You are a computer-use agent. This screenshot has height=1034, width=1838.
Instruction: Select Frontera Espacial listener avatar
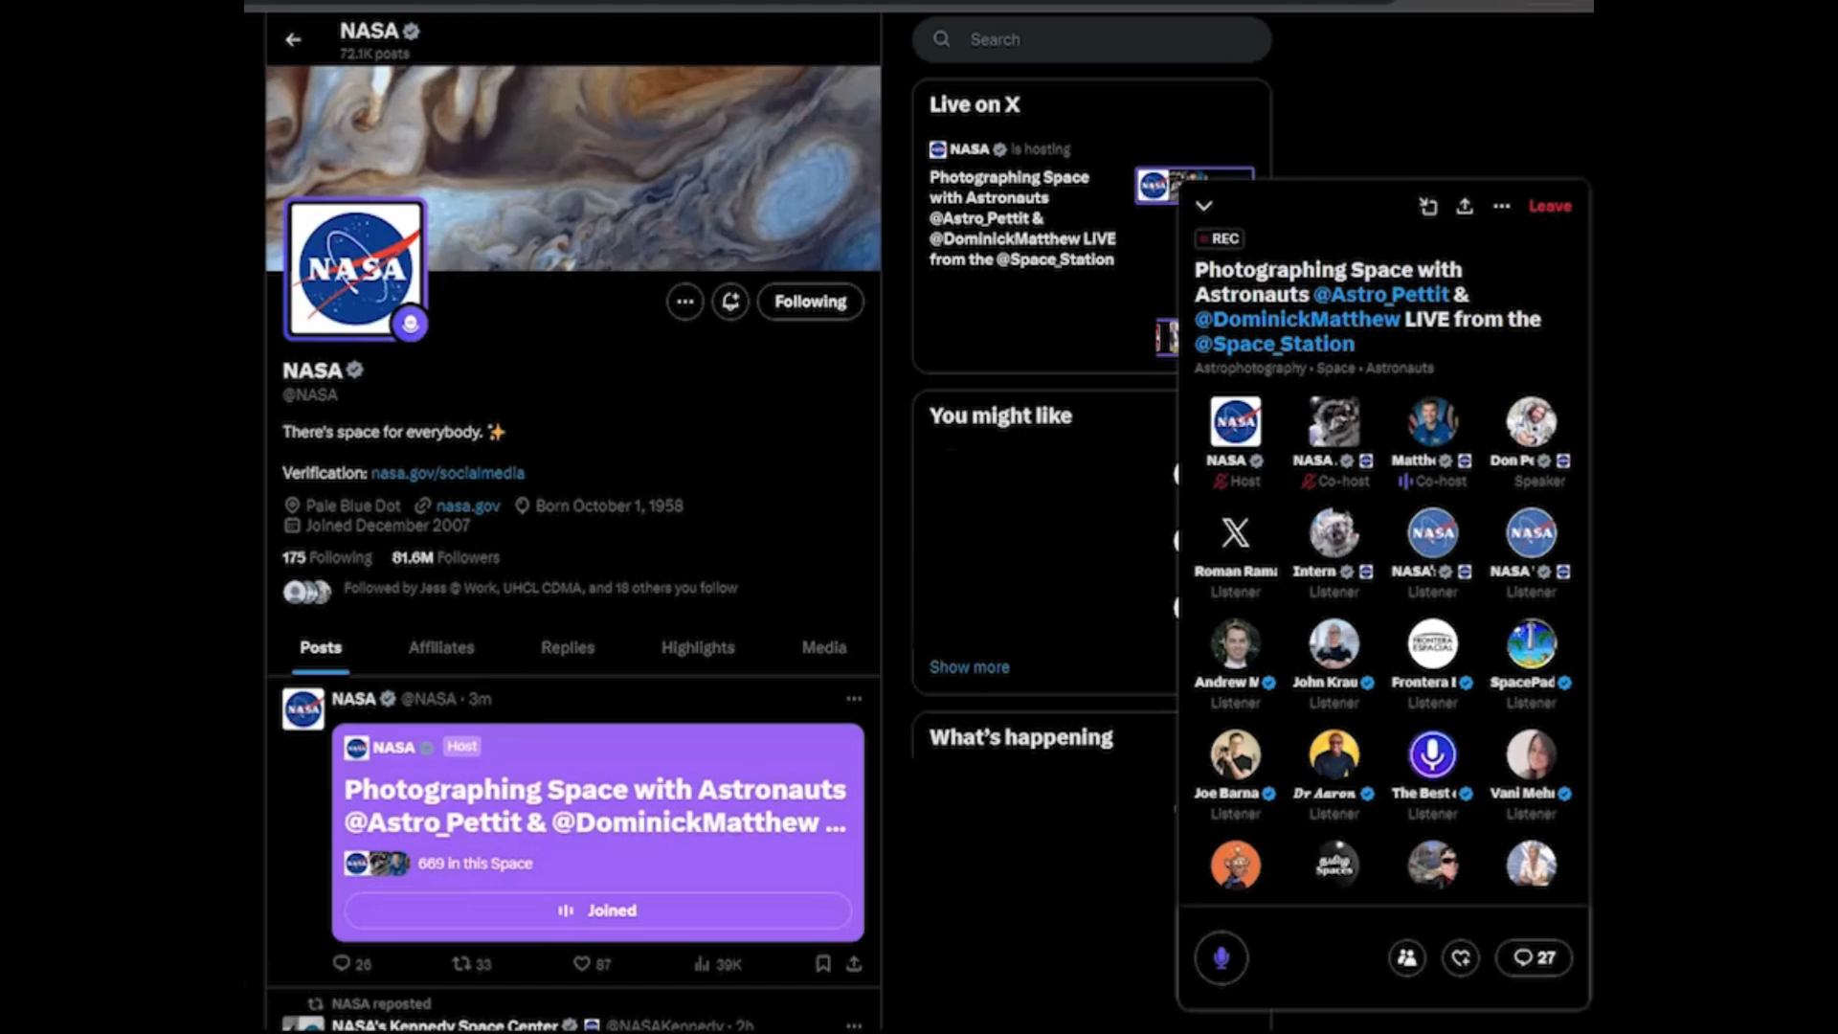click(1432, 643)
